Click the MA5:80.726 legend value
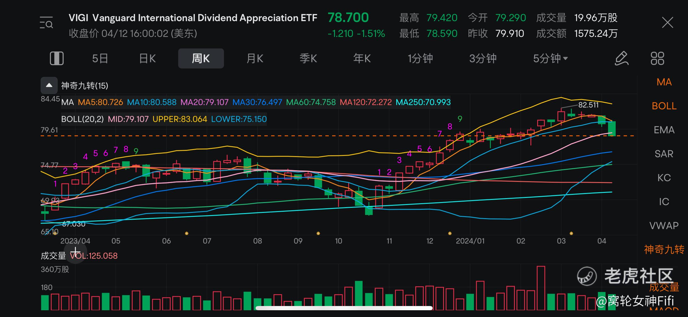Image resolution: width=688 pixels, height=317 pixels. (x=101, y=102)
